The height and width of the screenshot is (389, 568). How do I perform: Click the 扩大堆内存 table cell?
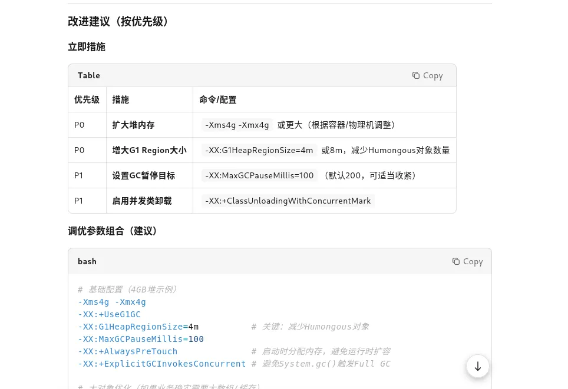tap(134, 125)
